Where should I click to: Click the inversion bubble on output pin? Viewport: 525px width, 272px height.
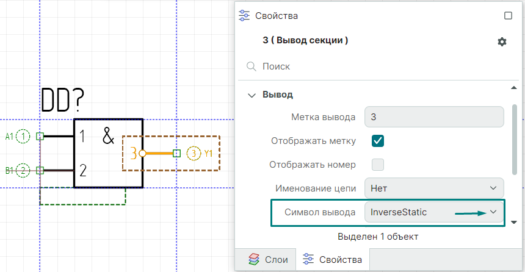(x=142, y=153)
